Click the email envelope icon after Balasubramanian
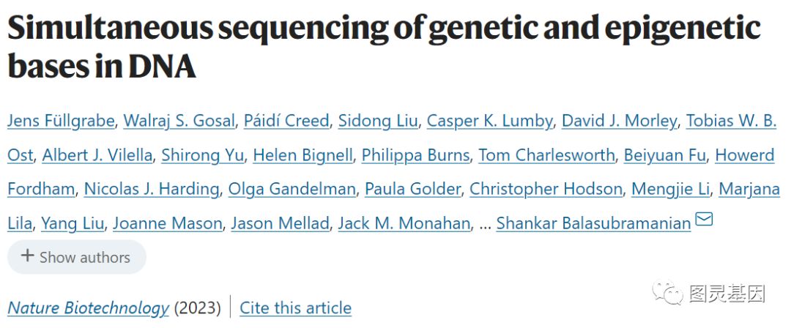The image size is (791, 328). point(704,219)
